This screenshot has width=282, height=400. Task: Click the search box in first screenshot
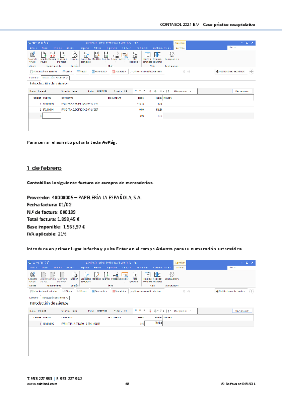point(241,48)
